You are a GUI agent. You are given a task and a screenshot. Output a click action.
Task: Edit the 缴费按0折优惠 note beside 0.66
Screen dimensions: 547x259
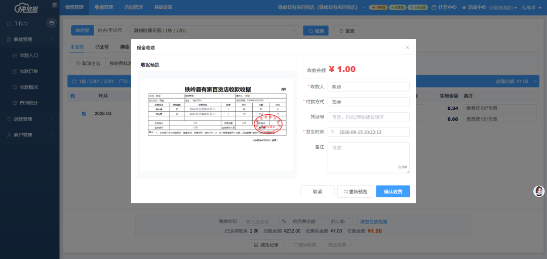500,119
